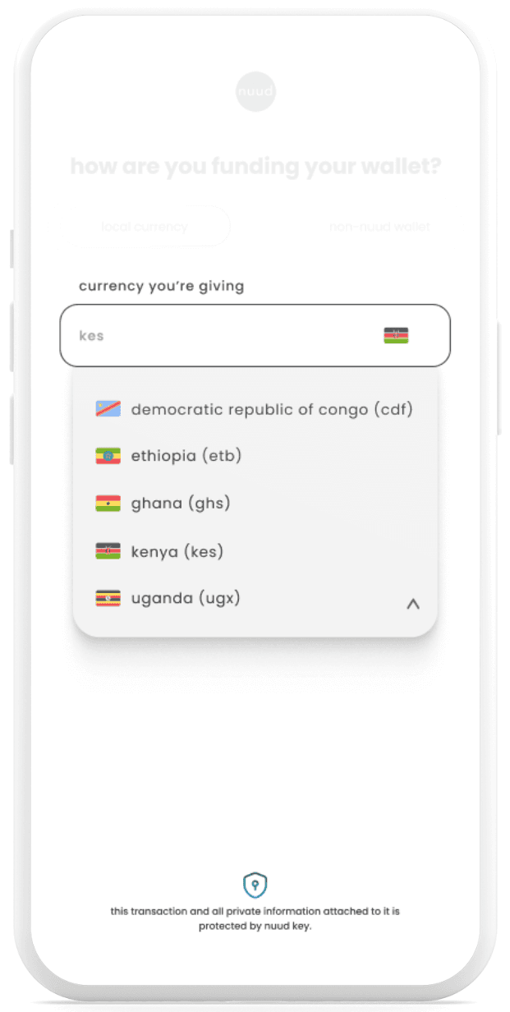Select democratic republic of congo (cdf) option
Image resolution: width=510 pixels, height=1012 pixels.
click(271, 409)
